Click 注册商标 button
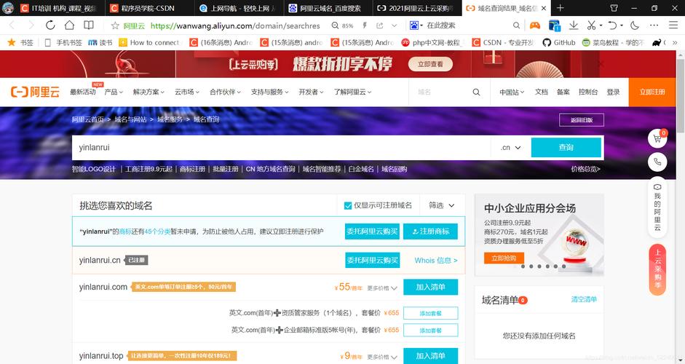Viewport: 685px width, 364px height. click(x=430, y=232)
